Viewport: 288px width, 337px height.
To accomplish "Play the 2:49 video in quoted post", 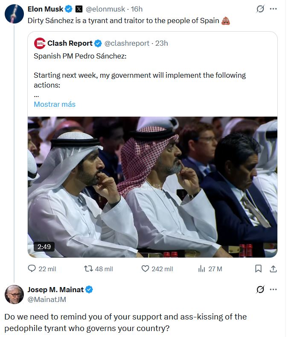I will [x=152, y=187].
